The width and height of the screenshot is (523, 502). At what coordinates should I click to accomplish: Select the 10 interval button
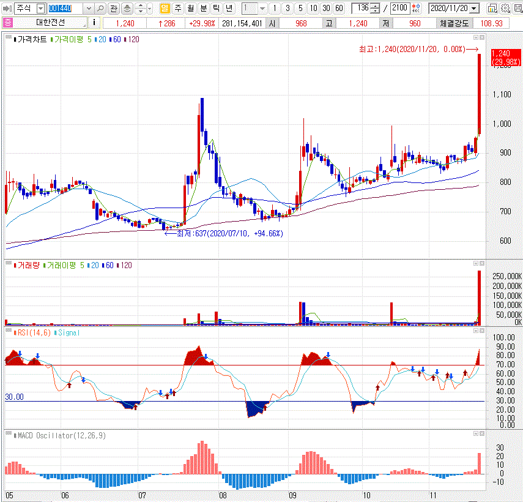tap(313, 9)
